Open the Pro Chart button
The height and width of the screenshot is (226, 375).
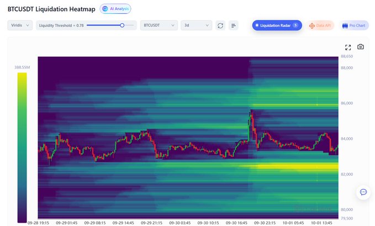pyautogui.click(x=353, y=25)
